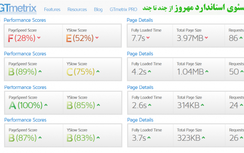Screen dimensions: 244x153
Task: Click the requests count 26
Action: coord(234,138)
